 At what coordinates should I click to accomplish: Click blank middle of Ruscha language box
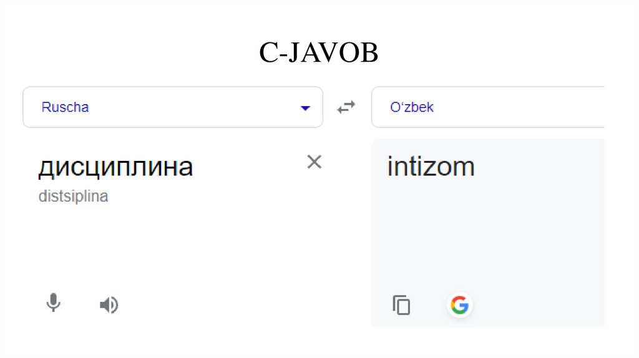pyautogui.click(x=187, y=107)
